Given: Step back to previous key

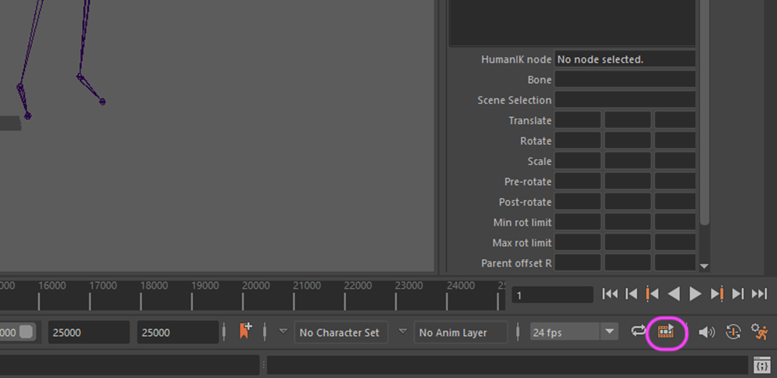Looking at the screenshot, I should coord(652,294).
